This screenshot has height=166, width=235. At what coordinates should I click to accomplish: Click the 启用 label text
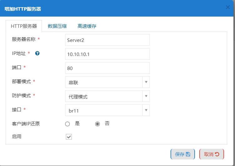[x=17, y=137]
